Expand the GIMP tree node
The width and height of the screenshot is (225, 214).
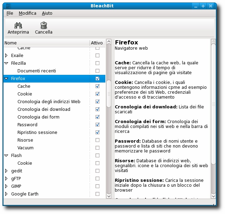pyautogui.click(x=6, y=186)
